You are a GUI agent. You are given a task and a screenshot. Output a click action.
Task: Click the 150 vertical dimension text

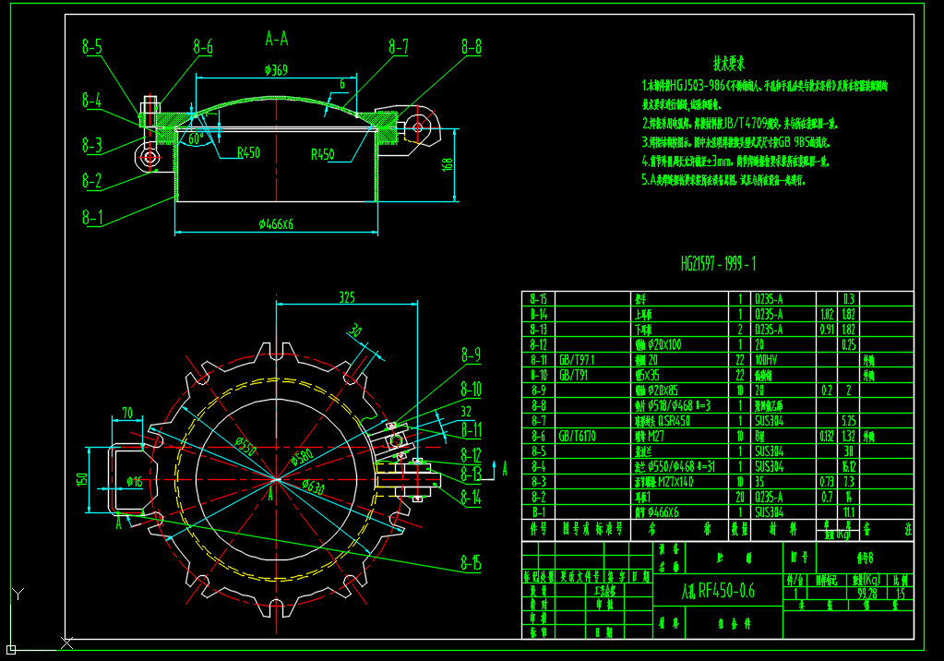(81, 479)
